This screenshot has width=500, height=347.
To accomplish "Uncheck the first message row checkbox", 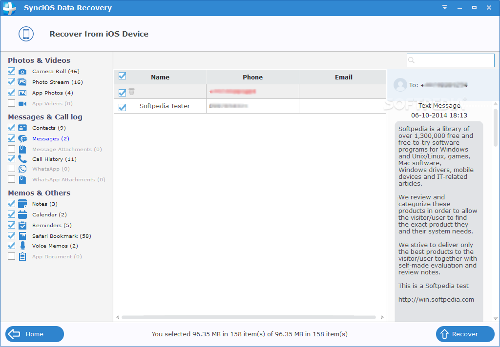I will (122, 93).
